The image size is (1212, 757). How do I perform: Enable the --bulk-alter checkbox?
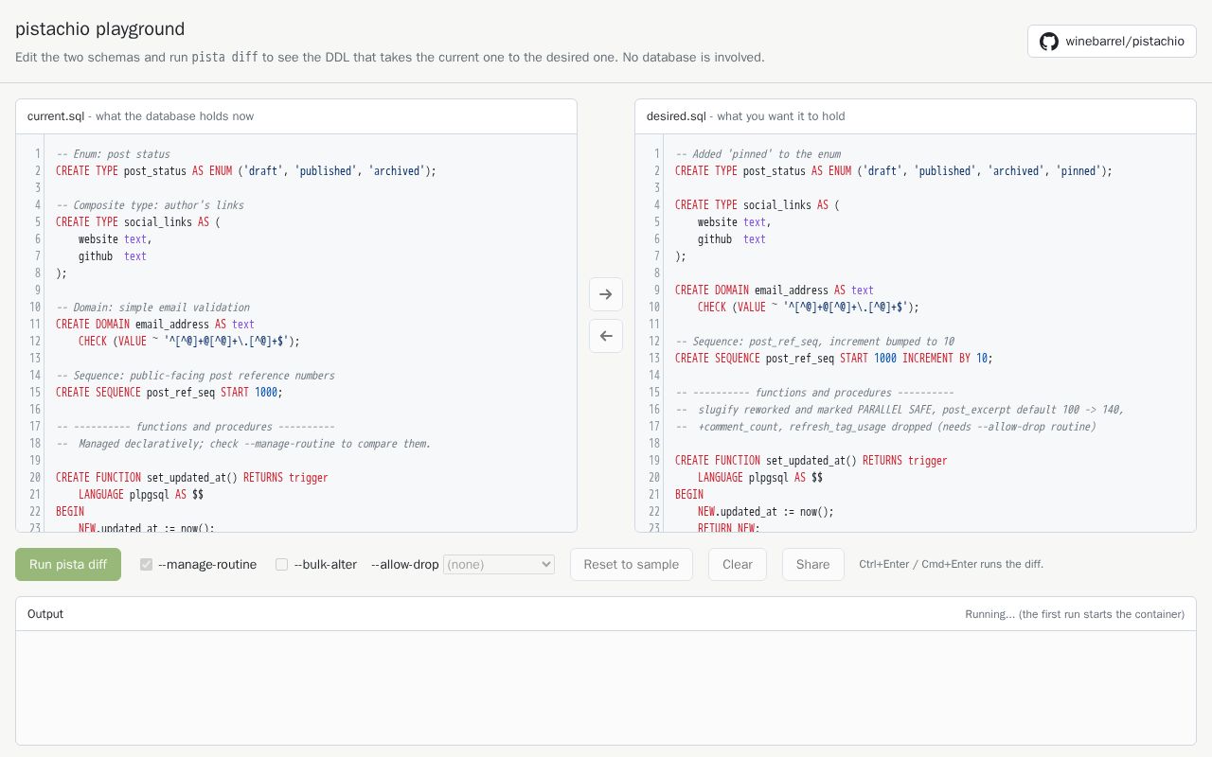point(281,564)
